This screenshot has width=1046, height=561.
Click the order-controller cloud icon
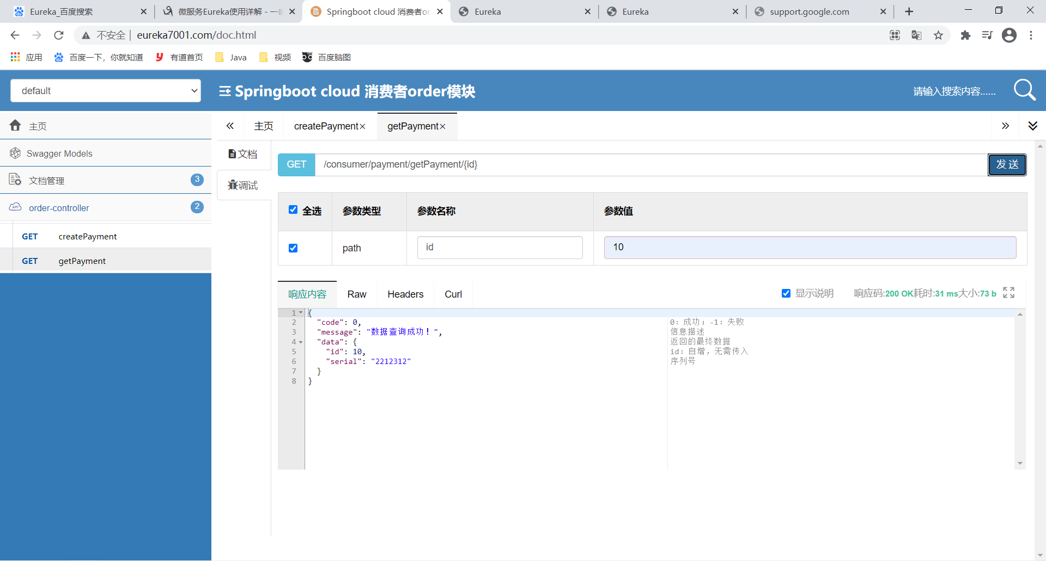tap(15, 207)
